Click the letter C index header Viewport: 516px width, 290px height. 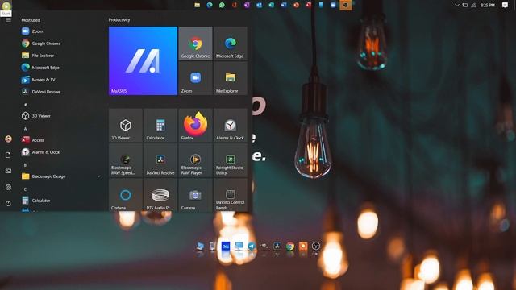(25, 189)
